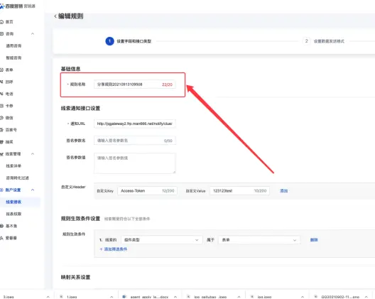Open the 组件类型 condition dropdown
The height and width of the screenshot is (299, 375).
coord(161,239)
